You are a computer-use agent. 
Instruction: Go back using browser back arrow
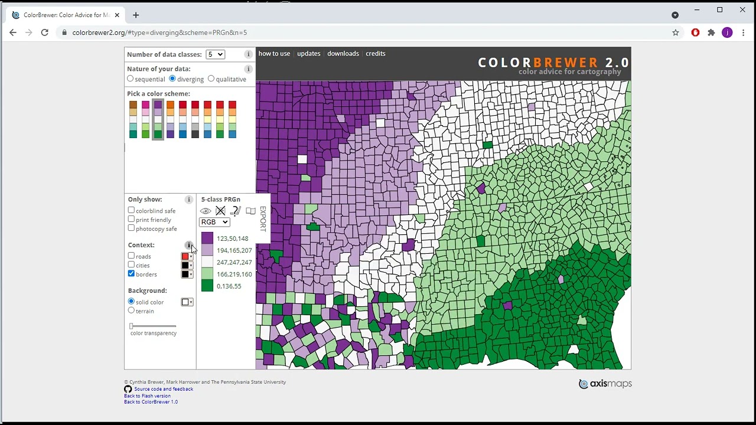pos(13,32)
